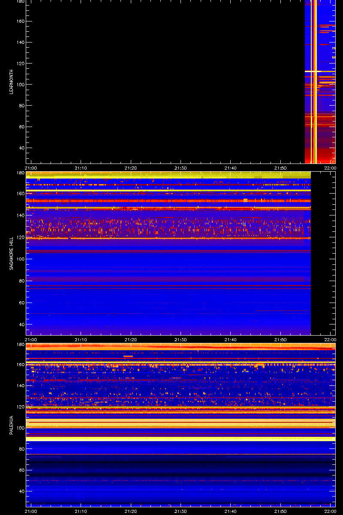Click the 22:00 time label under the Learmonth panel
The image size is (343, 515).
click(330, 168)
